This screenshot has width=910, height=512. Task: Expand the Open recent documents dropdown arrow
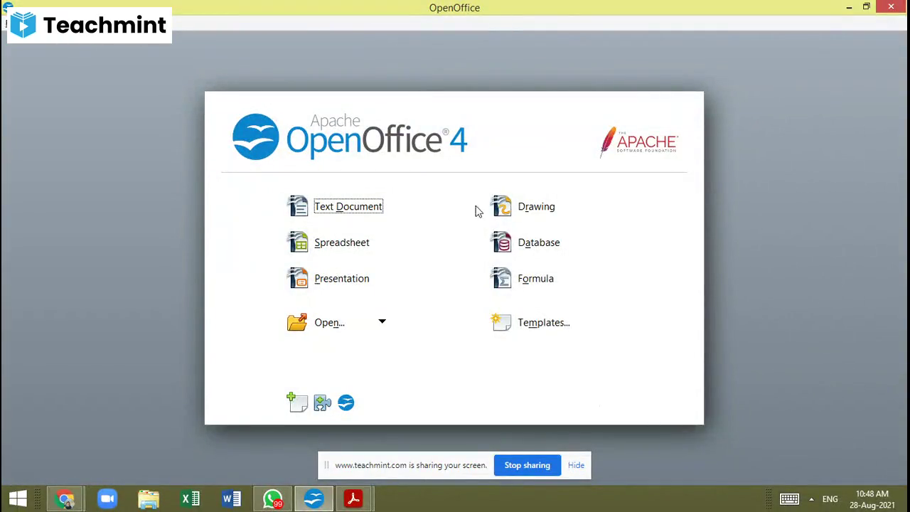tap(382, 322)
